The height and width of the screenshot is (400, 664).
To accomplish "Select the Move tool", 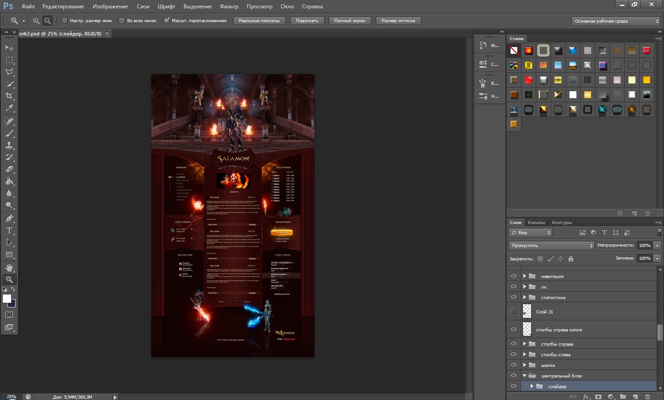I will tap(9, 47).
